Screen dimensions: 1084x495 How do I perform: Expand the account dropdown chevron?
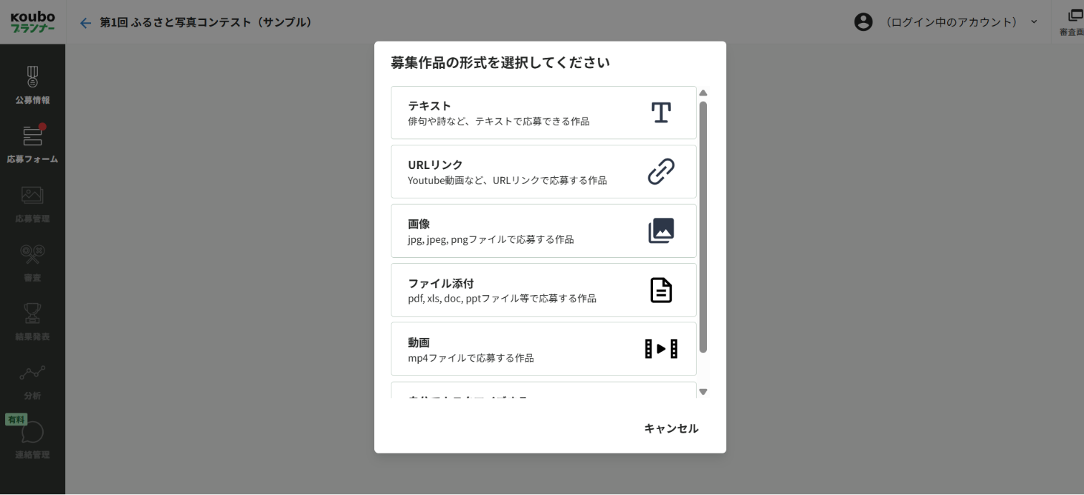click(1034, 22)
